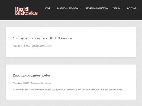Click 'Categories:' label of Znovuzprovoznění webu post
The height and width of the screenshot is (106, 142).
(36, 83)
